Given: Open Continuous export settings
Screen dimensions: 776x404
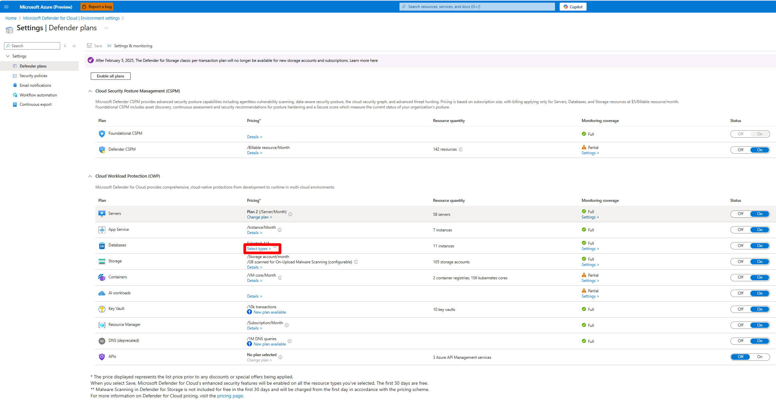Looking at the screenshot, I should coord(35,104).
